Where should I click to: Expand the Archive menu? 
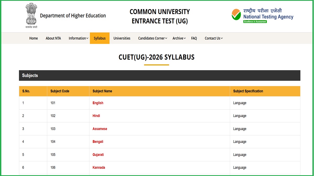coord(179,38)
